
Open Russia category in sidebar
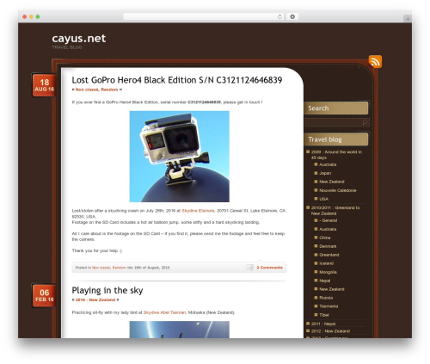tap(326, 298)
